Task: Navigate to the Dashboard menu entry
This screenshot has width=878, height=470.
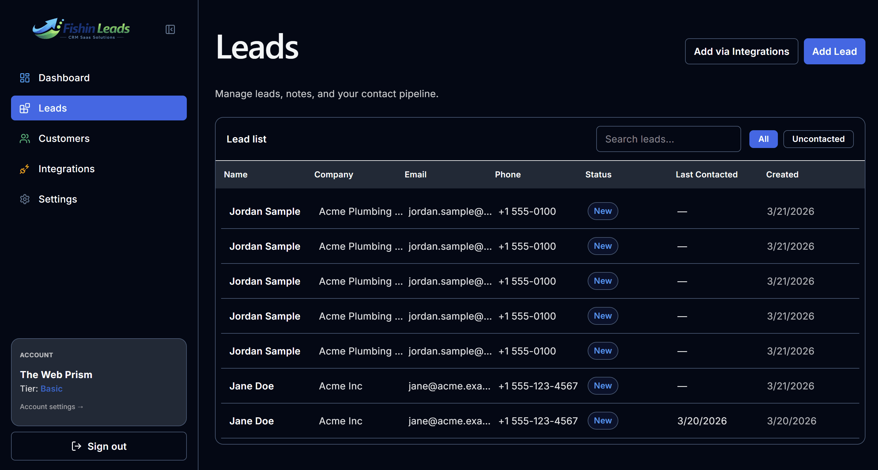Action: coord(64,78)
